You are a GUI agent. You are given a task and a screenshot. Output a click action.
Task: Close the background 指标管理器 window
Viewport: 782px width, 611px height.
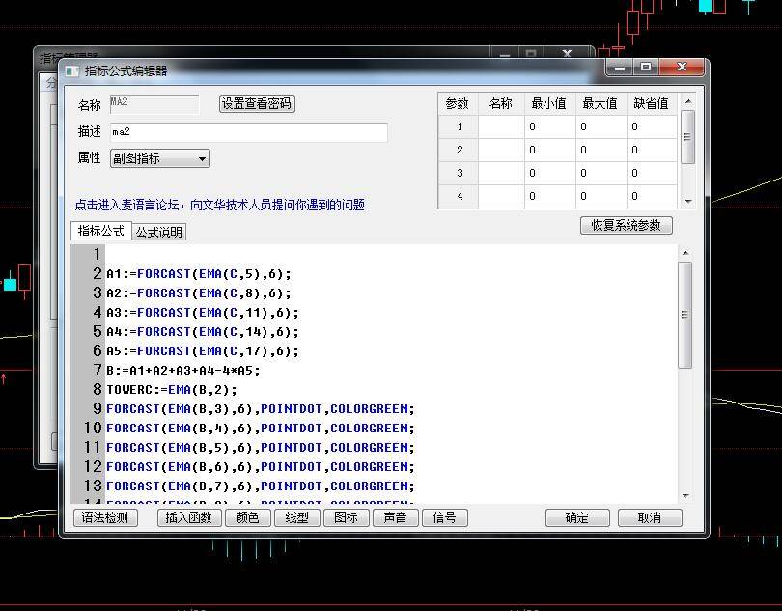(x=568, y=53)
